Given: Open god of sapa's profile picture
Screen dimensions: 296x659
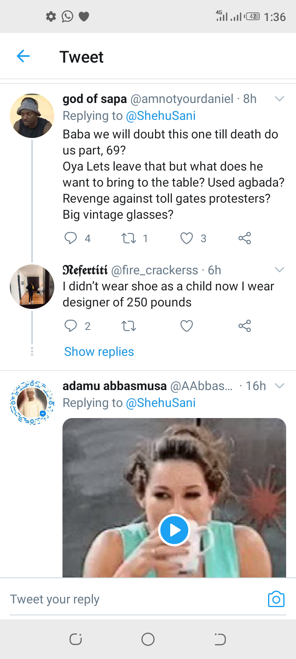Looking at the screenshot, I should [32, 116].
